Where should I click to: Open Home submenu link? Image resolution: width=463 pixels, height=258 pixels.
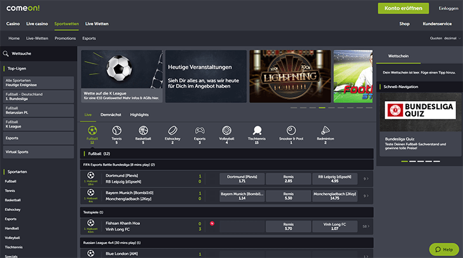(14, 38)
